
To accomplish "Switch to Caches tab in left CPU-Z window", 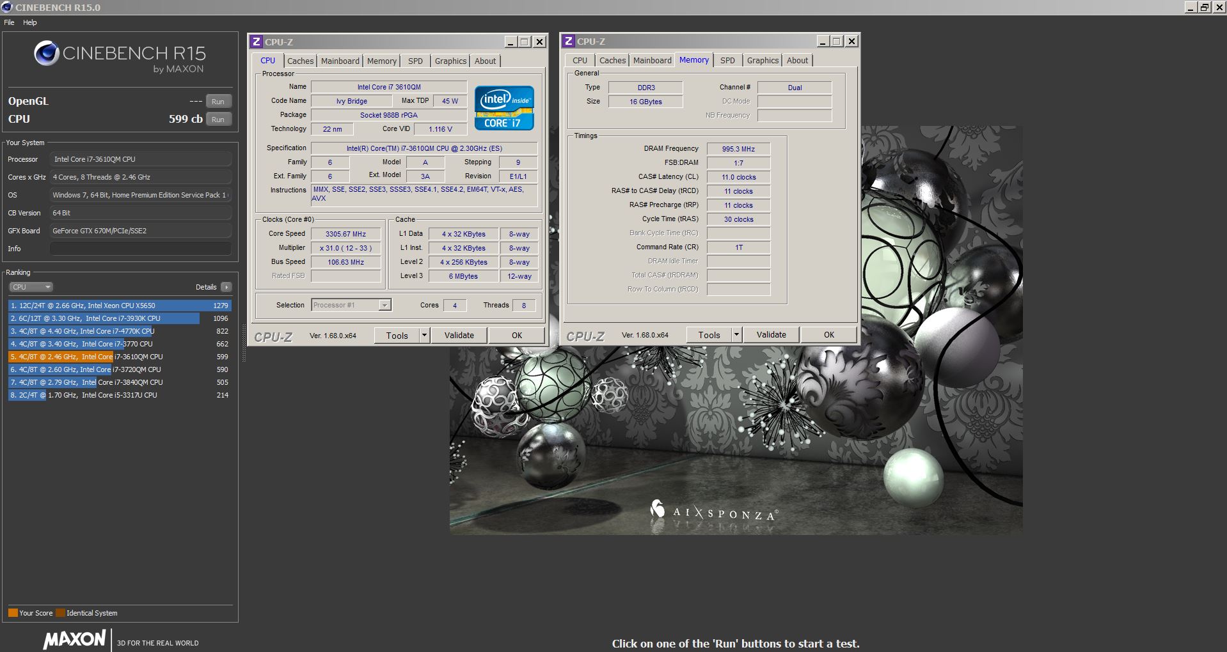I will click(x=300, y=61).
